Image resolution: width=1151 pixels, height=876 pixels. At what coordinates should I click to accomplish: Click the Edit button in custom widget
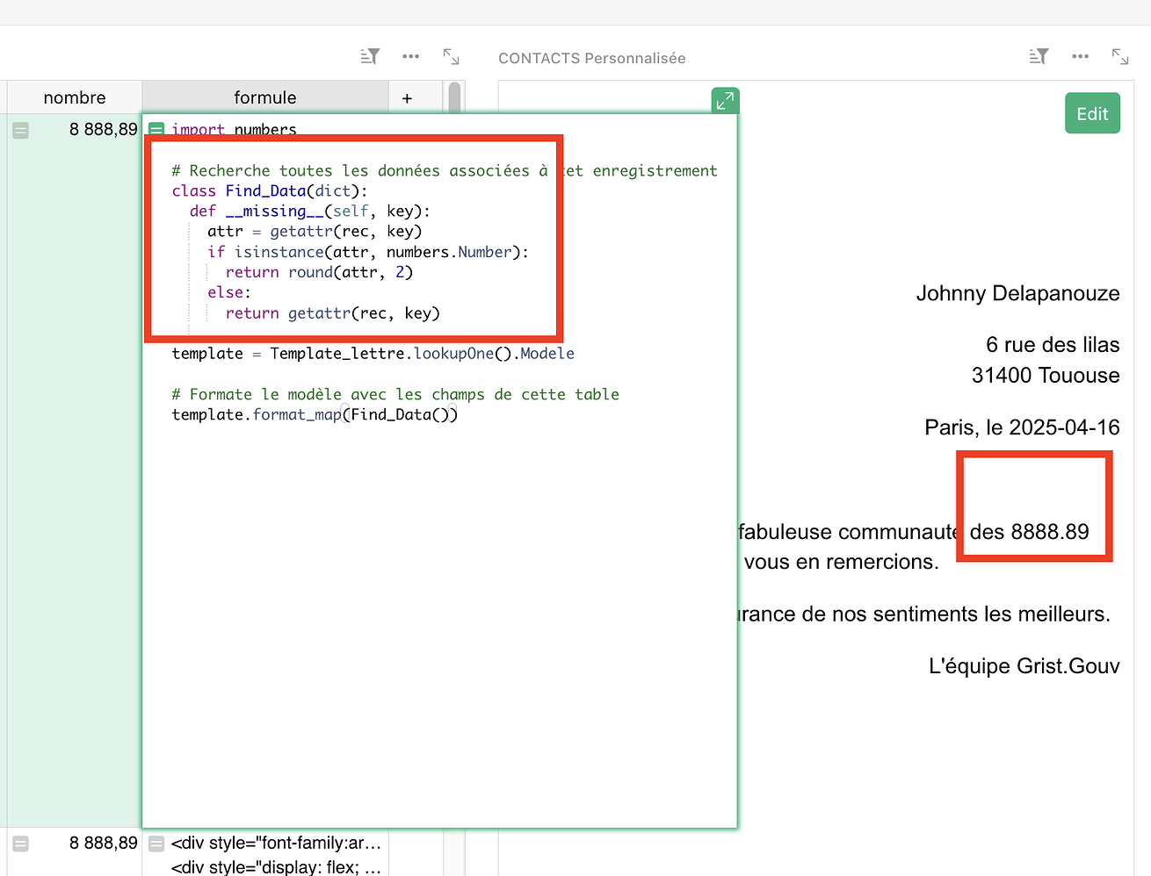point(1092,113)
